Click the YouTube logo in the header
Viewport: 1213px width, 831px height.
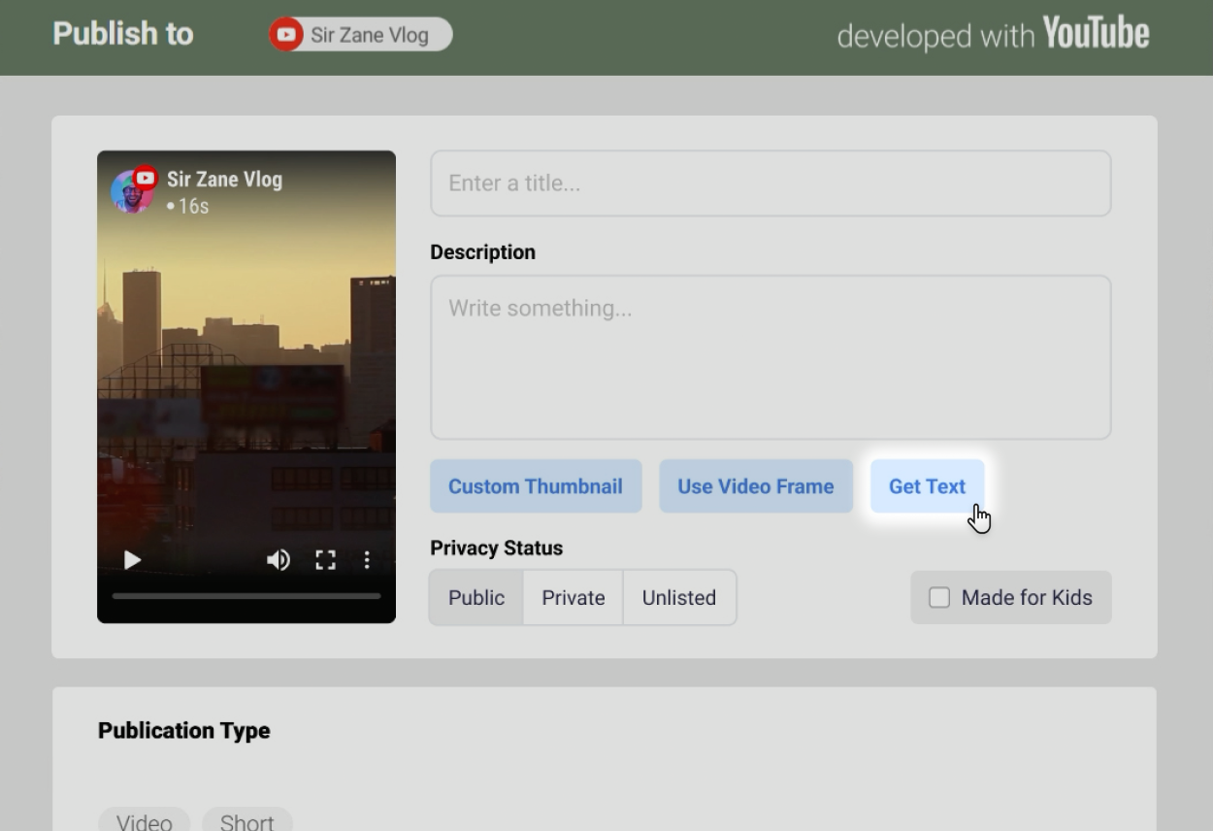[1096, 35]
